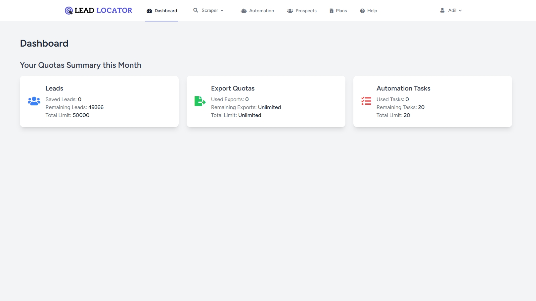Click the LEAD LOCATOR brand text
The width and height of the screenshot is (536, 301).
click(x=103, y=11)
